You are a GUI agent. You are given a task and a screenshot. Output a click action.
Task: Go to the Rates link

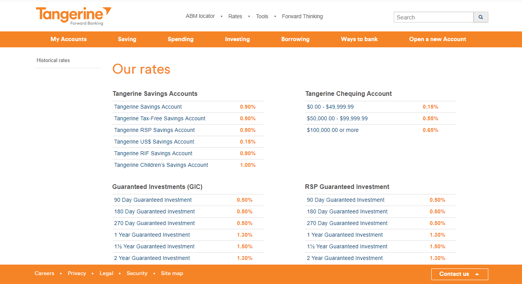point(235,16)
